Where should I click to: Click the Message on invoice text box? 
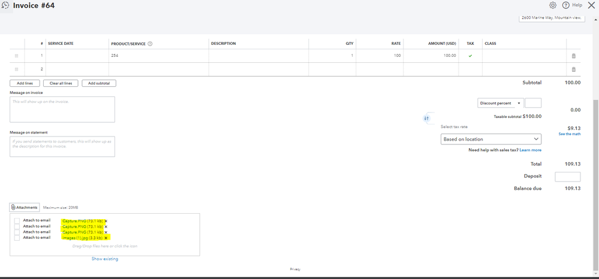tap(62, 110)
